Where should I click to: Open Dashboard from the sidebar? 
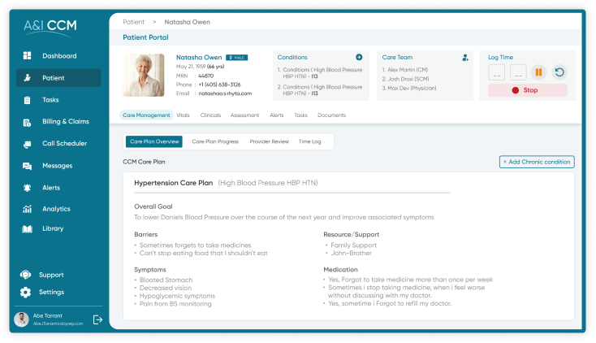(59, 56)
